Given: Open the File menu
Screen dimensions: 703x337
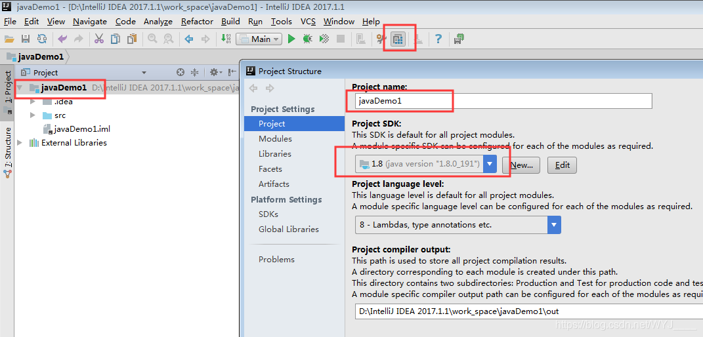Looking at the screenshot, I should (x=10, y=22).
